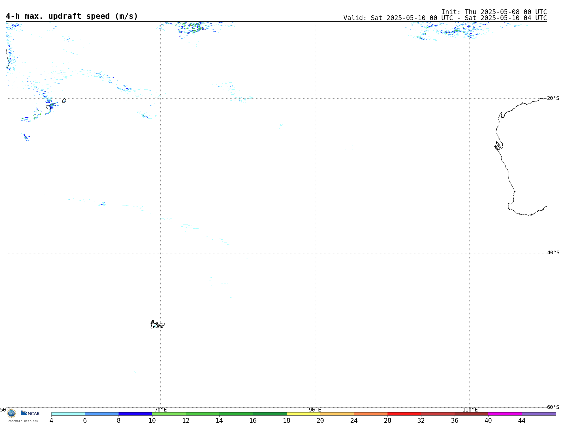Screen dimensions: 564x424
Task: Click the colorbar tick label 44
Action: point(522,421)
